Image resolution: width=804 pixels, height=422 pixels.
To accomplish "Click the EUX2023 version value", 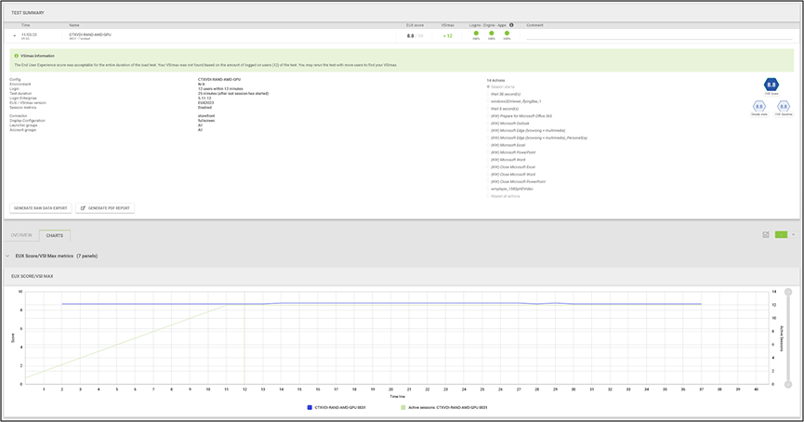I will [x=205, y=102].
